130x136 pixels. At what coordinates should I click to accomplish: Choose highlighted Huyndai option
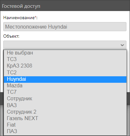[65, 79]
